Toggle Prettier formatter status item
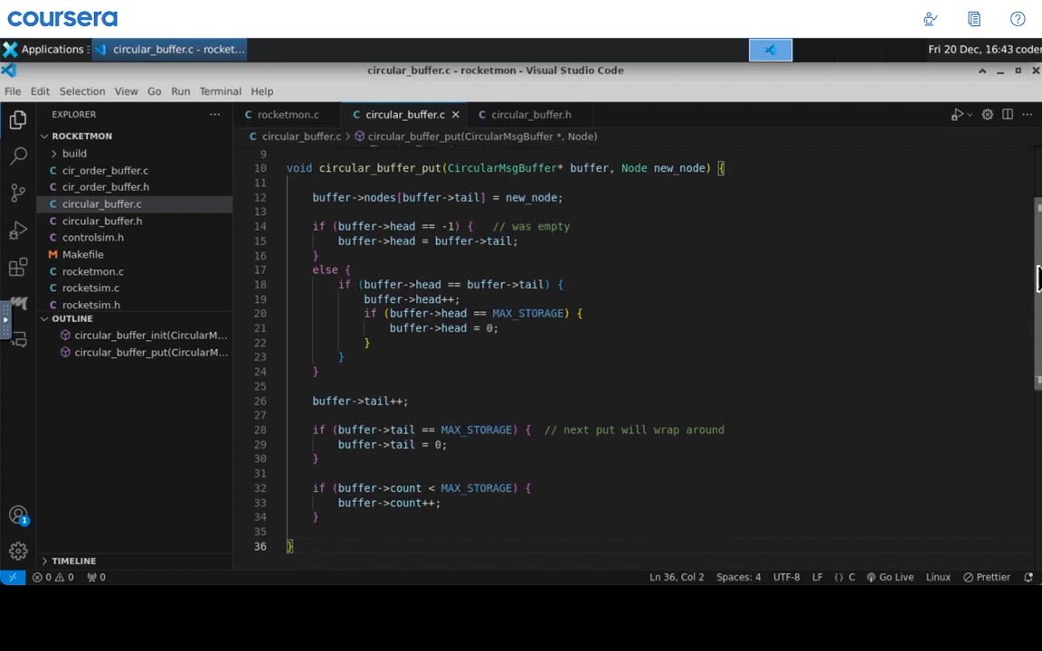The height and width of the screenshot is (651, 1042). (x=987, y=577)
